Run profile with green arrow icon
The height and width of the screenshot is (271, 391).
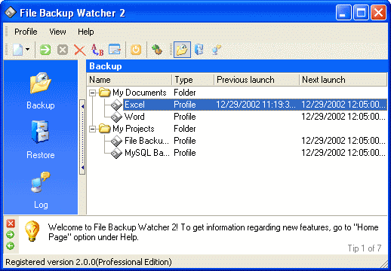coord(45,50)
